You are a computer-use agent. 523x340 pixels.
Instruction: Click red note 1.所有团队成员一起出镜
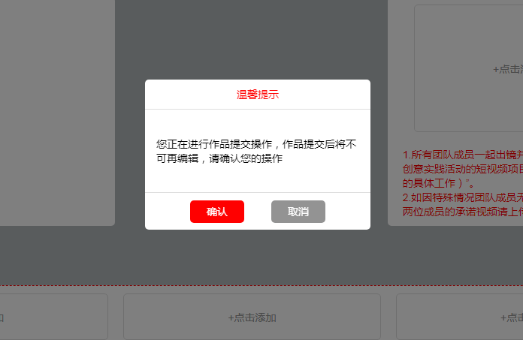point(463,155)
